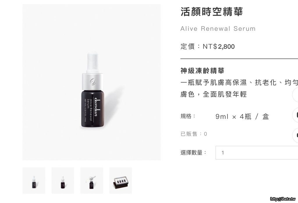Click the dundun brand name on the bottle
298x203 pixels.
(x=97, y=107)
